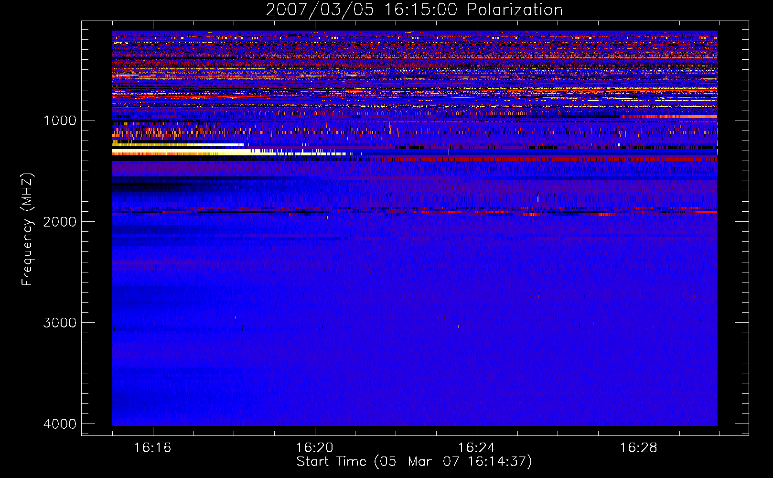Click the '16:20' time axis label

tap(315, 448)
